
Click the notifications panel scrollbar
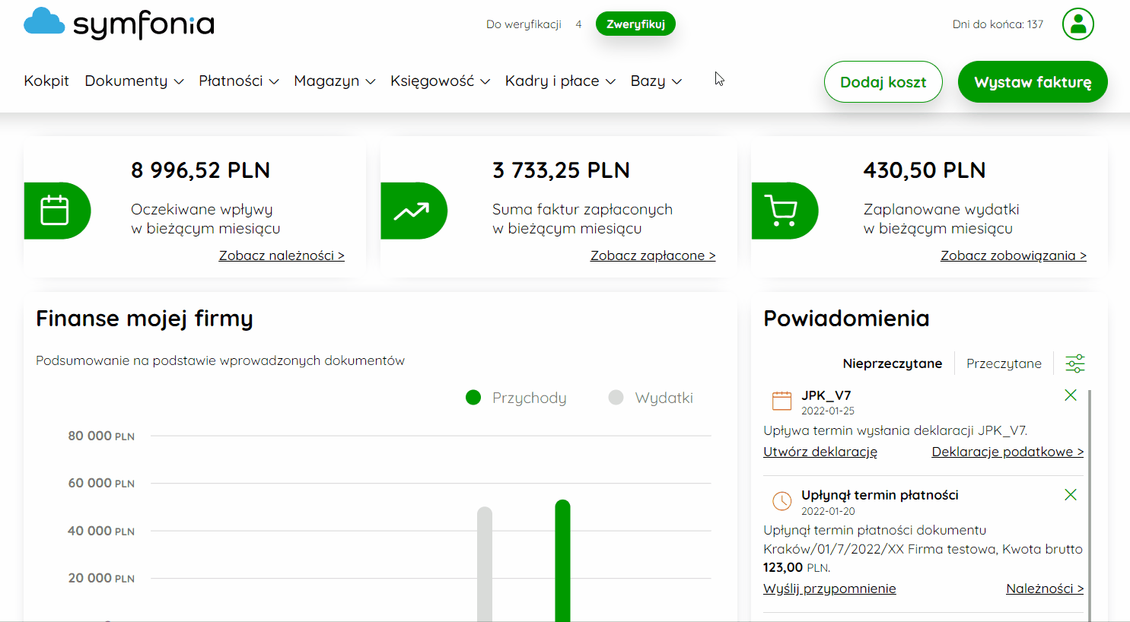1090,506
